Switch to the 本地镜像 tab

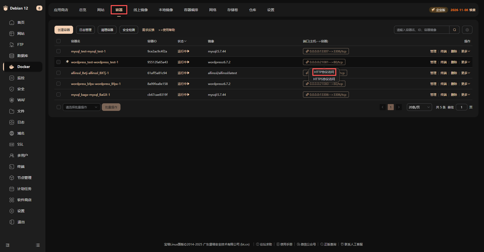click(x=166, y=10)
